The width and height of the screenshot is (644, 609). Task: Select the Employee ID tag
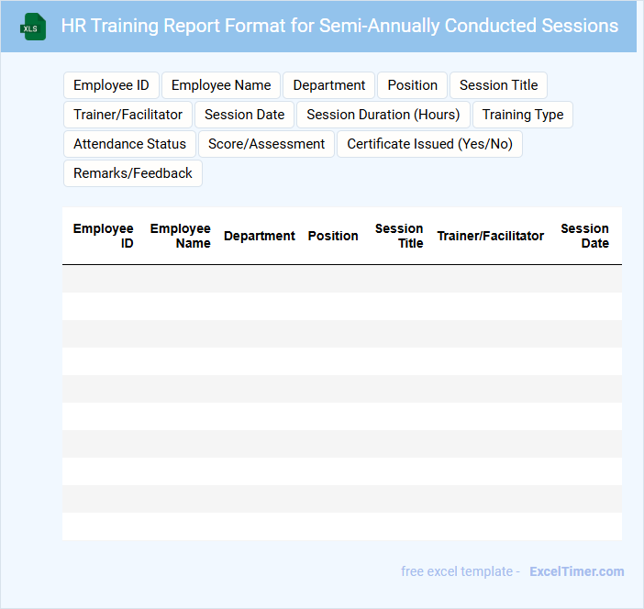click(x=111, y=85)
